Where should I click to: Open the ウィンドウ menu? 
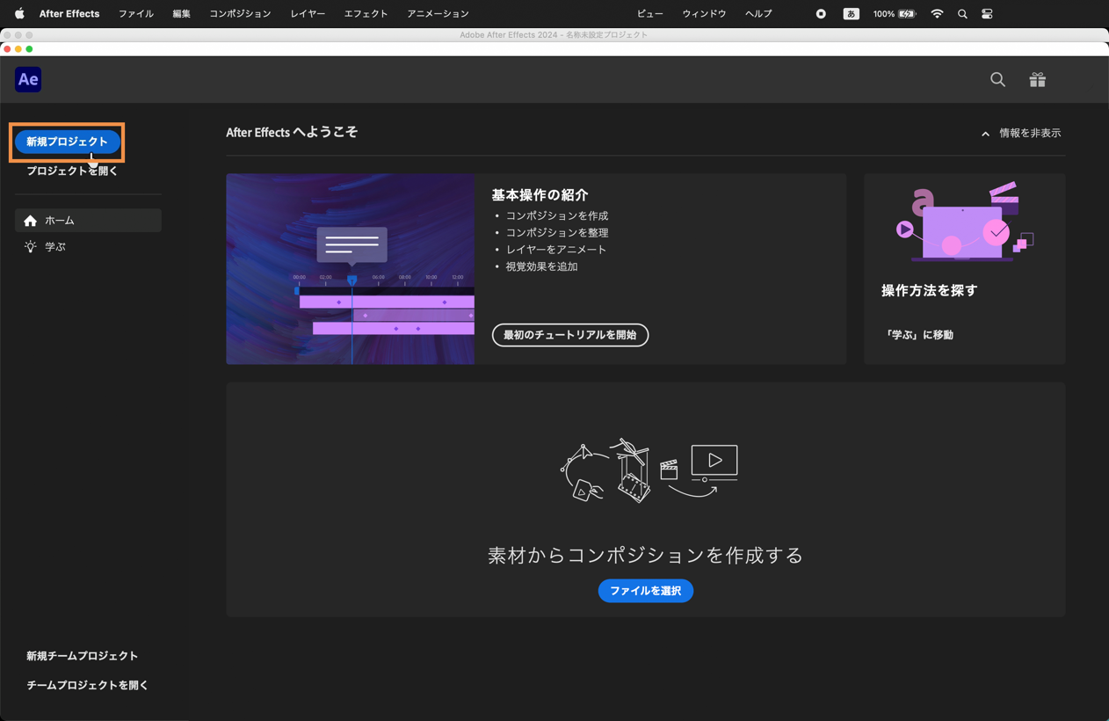click(x=704, y=14)
